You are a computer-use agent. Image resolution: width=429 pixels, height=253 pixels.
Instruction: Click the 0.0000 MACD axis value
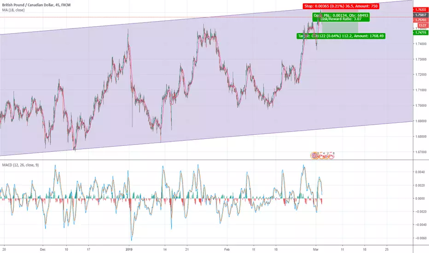(420, 199)
